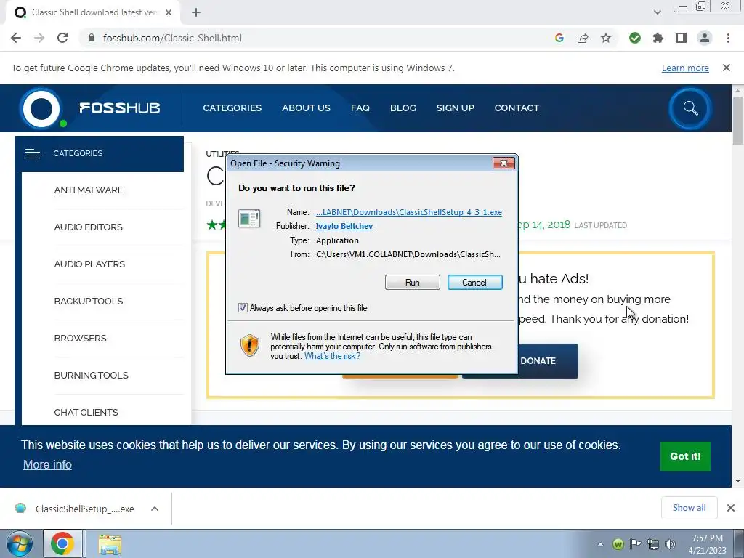Bookmark this page with the star icon
This screenshot has width=744, height=558.
click(606, 38)
